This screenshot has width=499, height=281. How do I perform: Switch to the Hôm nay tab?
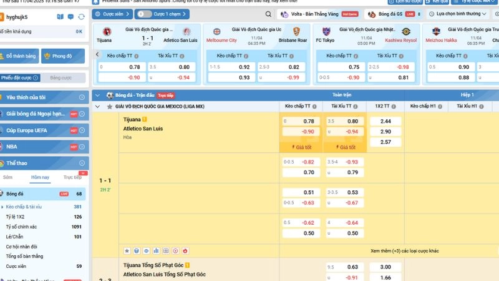click(x=40, y=177)
